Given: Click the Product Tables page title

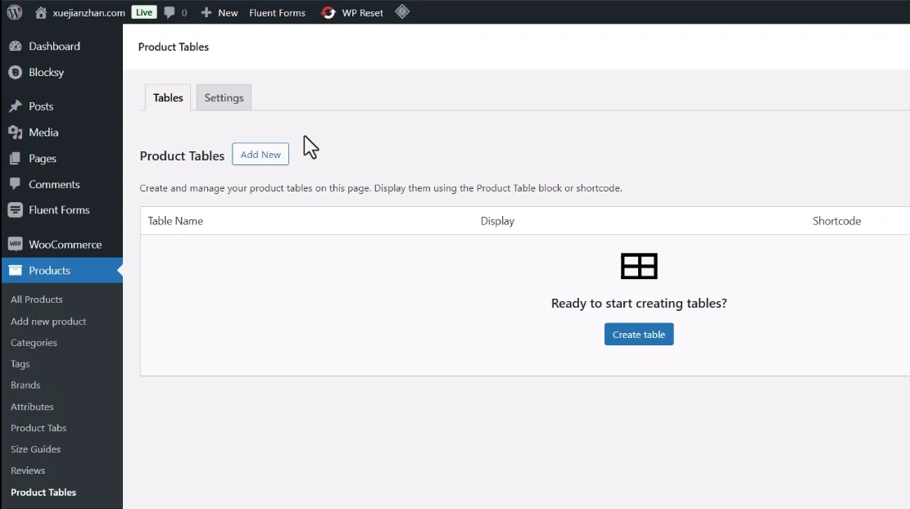Looking at the screenshot, I should tap(174, 47).
